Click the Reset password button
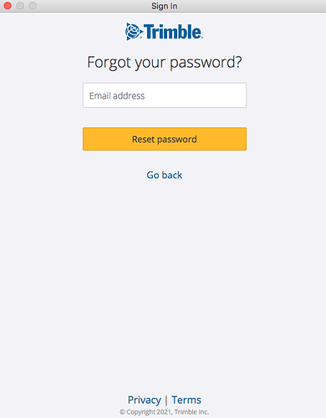The width and height of the screenshot is (326, 418). point(165,139)
